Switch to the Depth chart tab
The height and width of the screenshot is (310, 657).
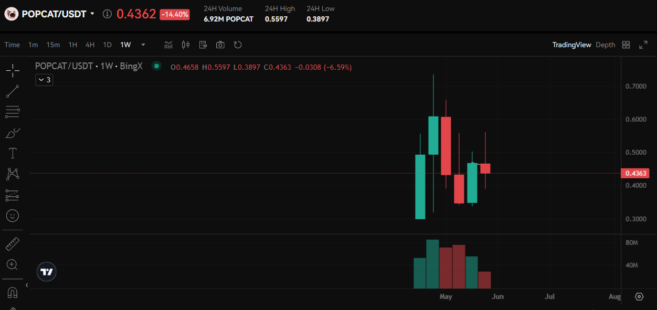point(605,45)
